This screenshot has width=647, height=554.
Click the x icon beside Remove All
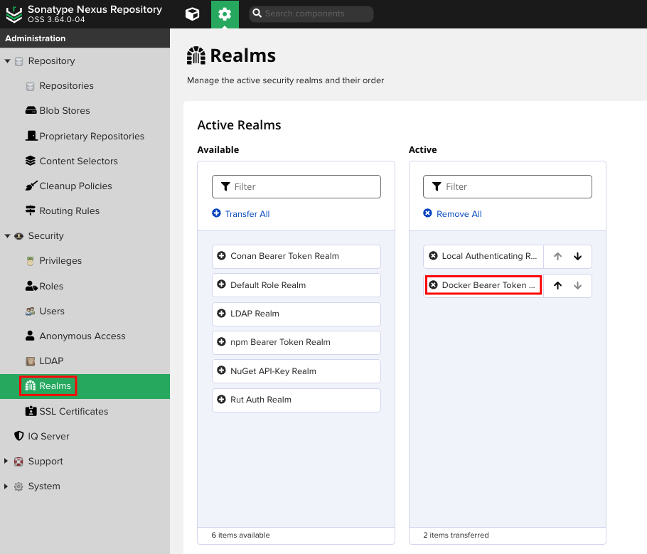click(x=427, y=213)
